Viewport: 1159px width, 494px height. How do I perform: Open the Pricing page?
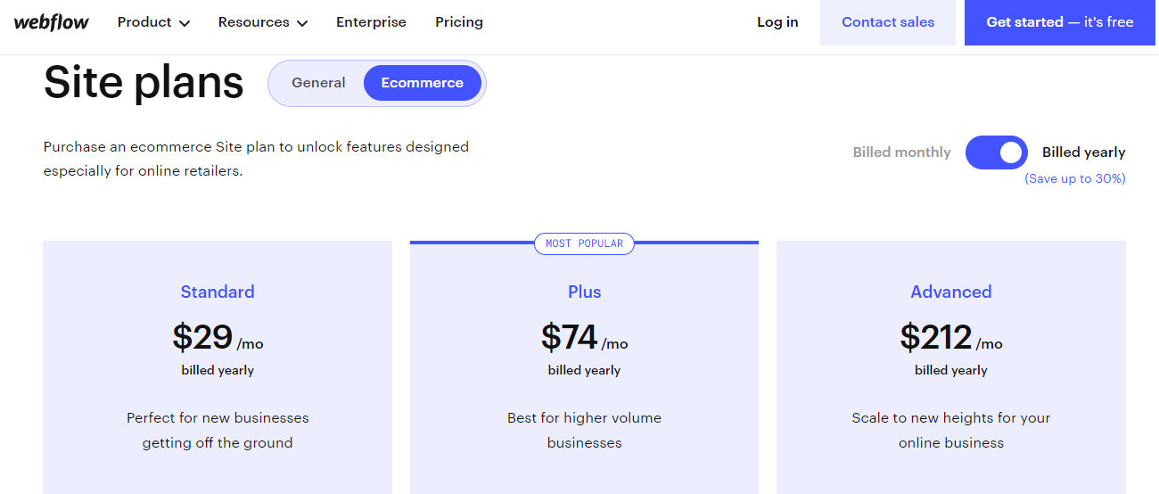(459, 22)
